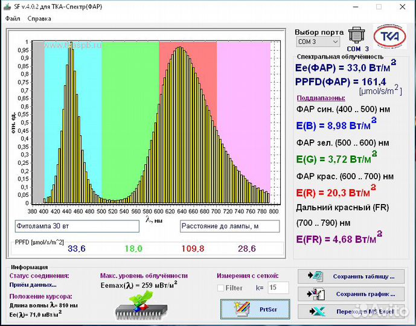Viewport: 416px width, 326px height.
Task: Click the COM port connector icon
Action: pyautogui.click(x=357, y=35)
